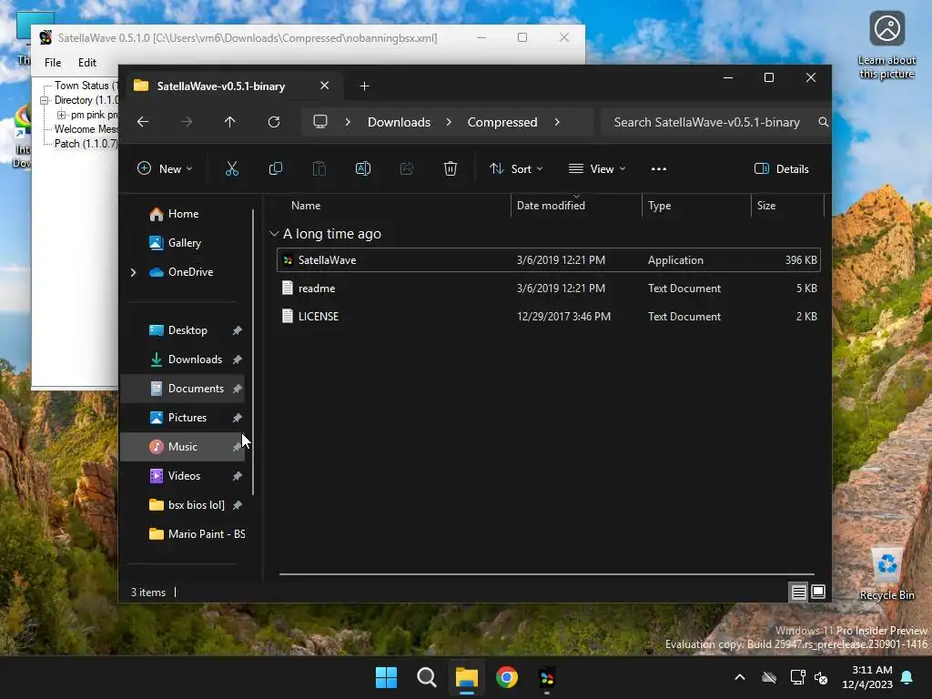Click the search magnifier in Explorer search box
932x699 pixels.
(x=823, y=122)
